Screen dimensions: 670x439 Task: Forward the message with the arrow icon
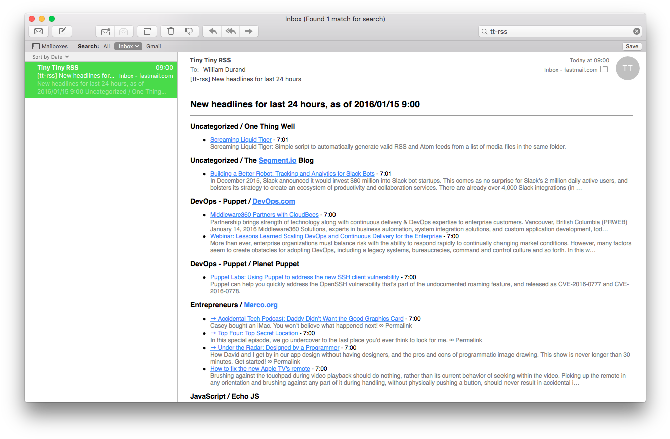click(x=249, y=31)
